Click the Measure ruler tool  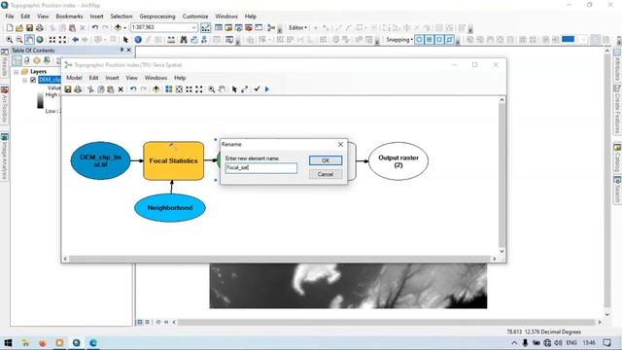(171, 40)
